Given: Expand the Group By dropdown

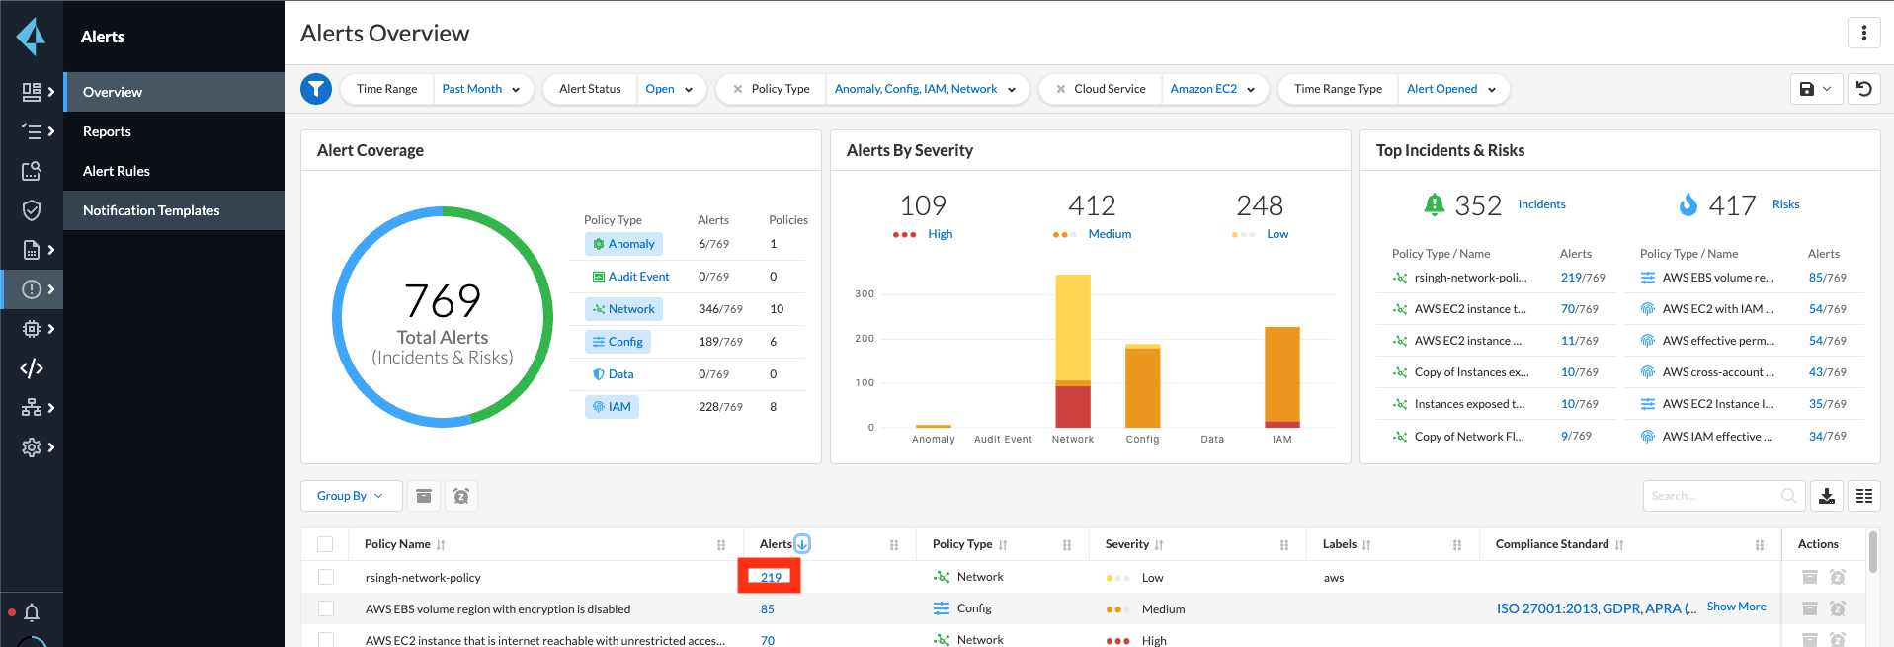Looking at the screenshot, I should tap(351, 496).
